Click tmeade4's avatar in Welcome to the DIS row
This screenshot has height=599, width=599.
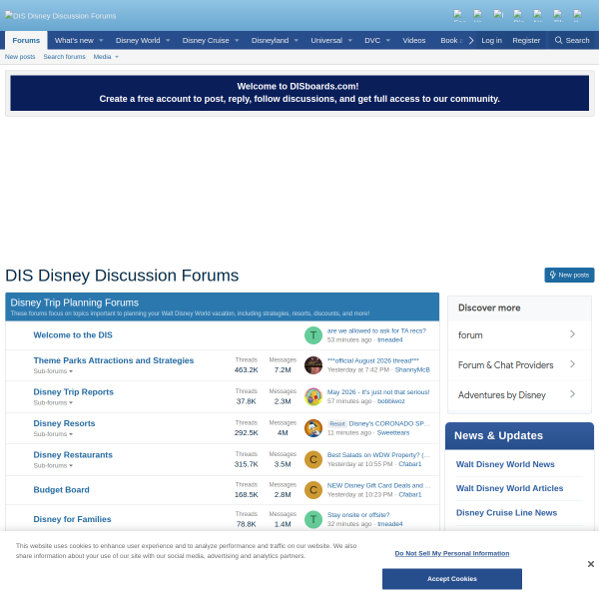313,335
